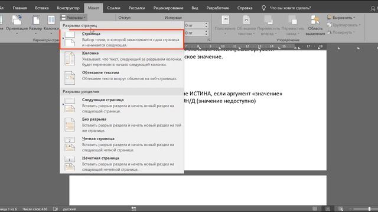The width and height of the screenshot is (378, 212).
Task: Click the Размер page size icon
Action: point(35,20)
